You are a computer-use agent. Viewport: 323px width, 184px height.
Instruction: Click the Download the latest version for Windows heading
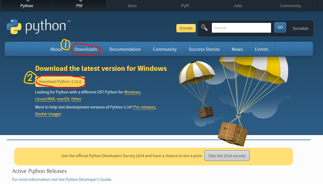click(x=101, y=68)
